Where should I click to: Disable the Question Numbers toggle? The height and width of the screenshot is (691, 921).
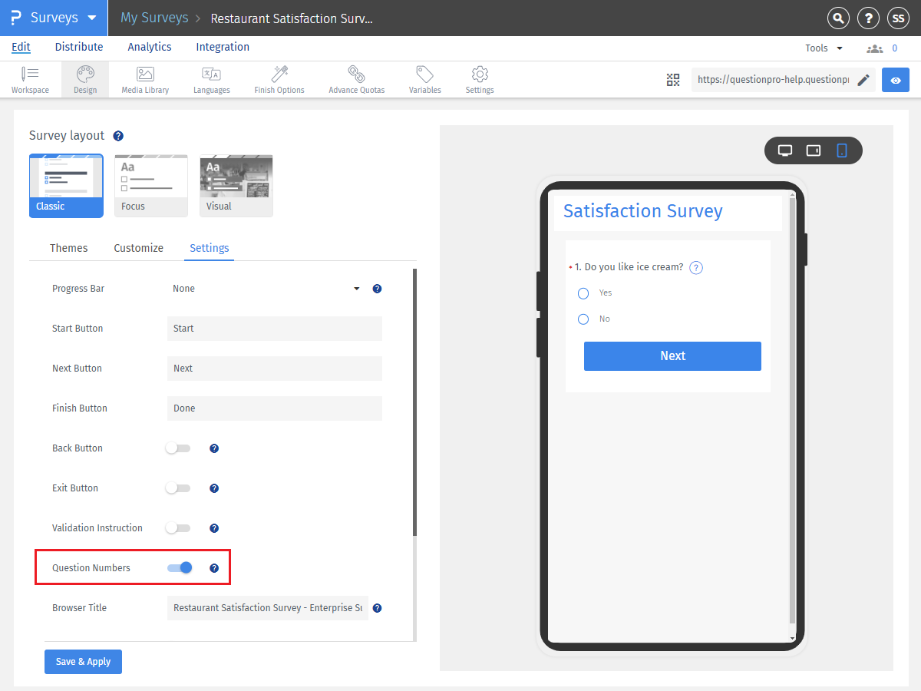pyautogui.click(x=180, y=567)
